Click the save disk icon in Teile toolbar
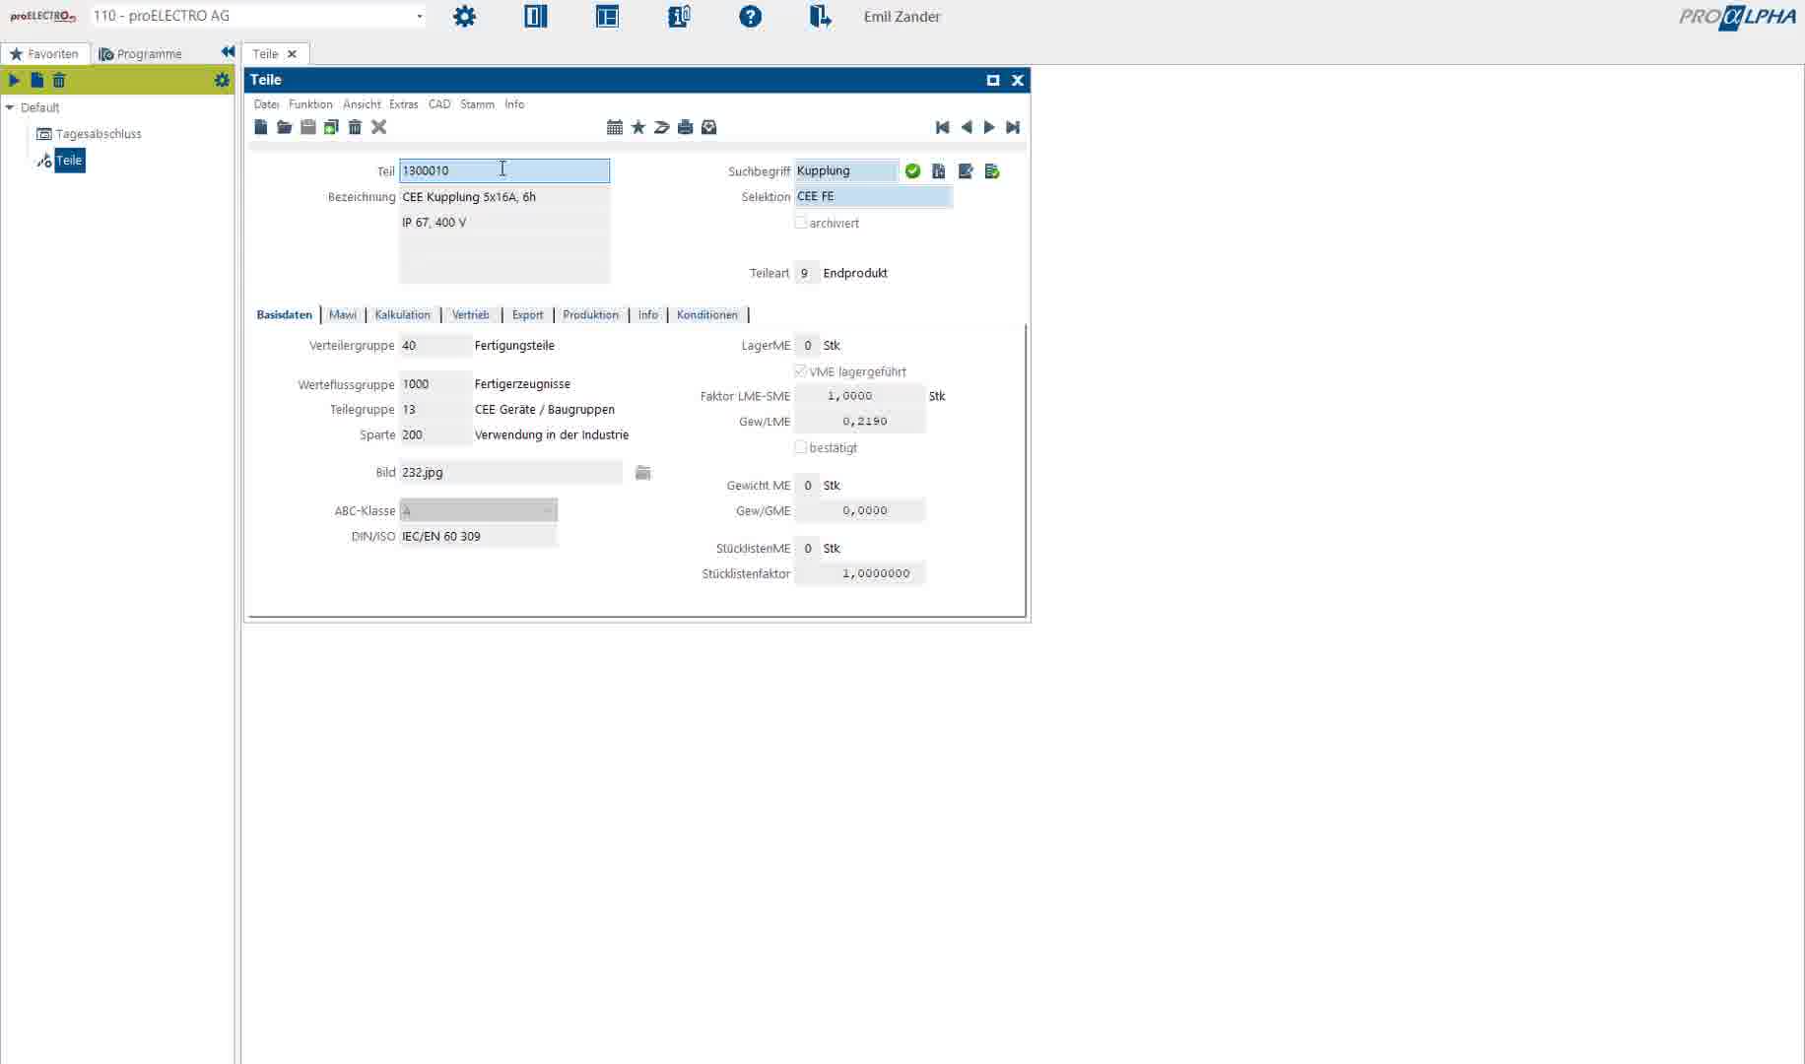Image resolution: width=1805 pixels, height=1064 pixels. click(x=308, y=127)
